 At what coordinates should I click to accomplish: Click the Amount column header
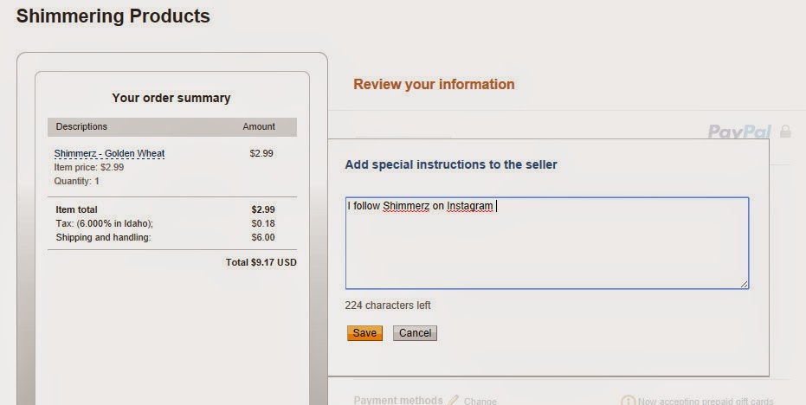(x=259, y=126)
